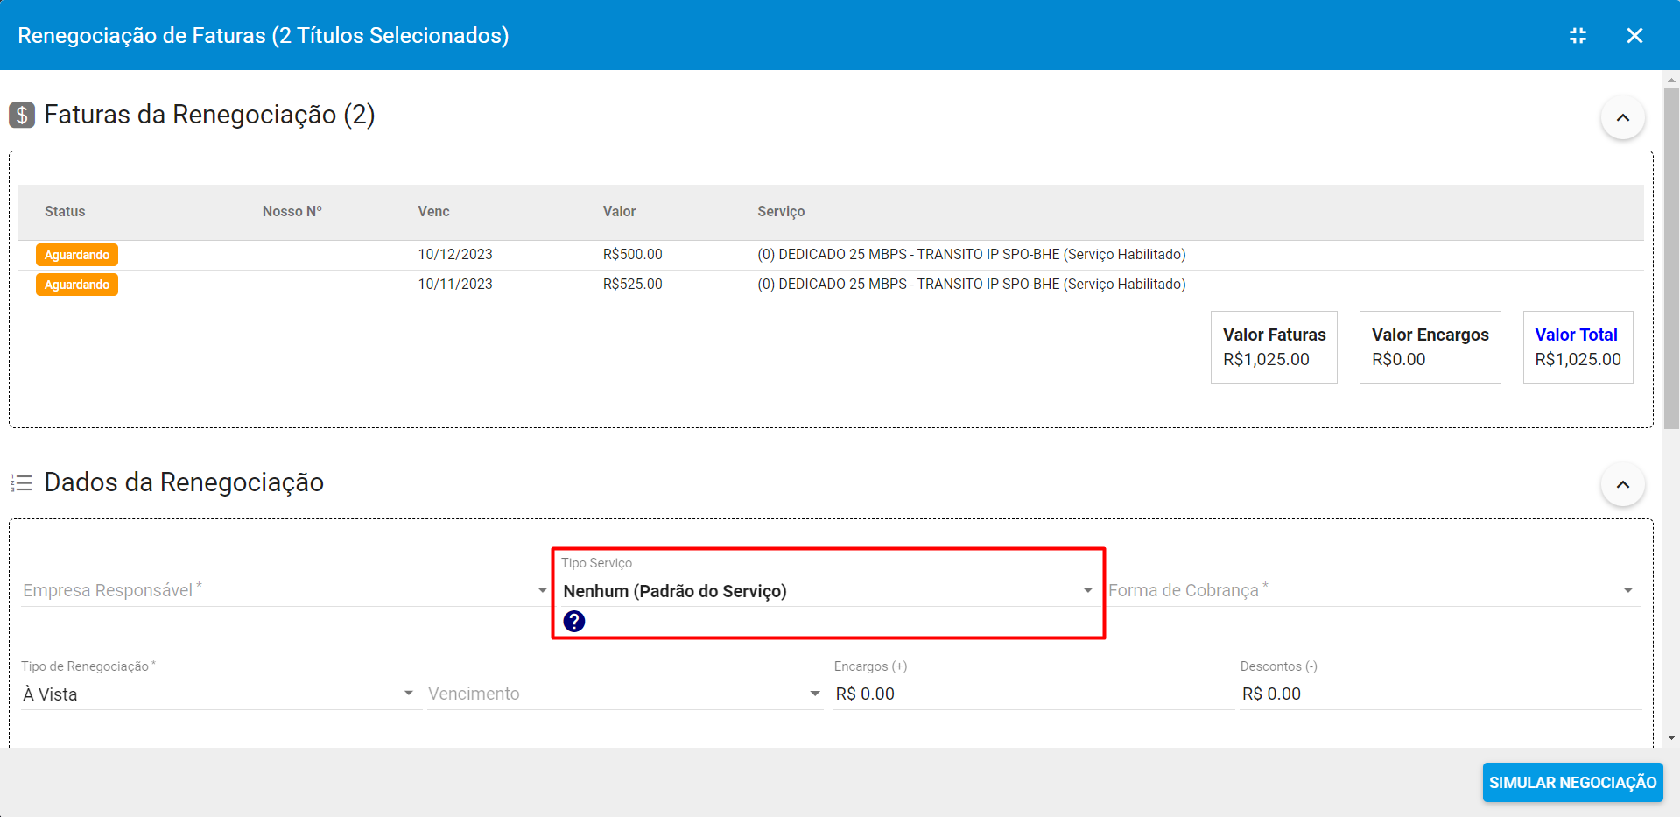
Task: Collapse the Dados da Renegociação section
Action: click(x=1623, y=484)
